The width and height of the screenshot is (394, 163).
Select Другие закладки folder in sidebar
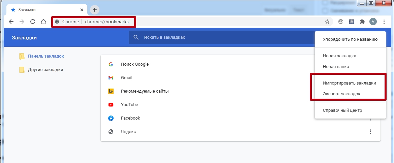46,70
